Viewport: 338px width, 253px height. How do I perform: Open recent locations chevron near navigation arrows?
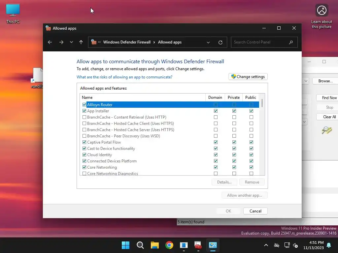(x=71, y=42)
